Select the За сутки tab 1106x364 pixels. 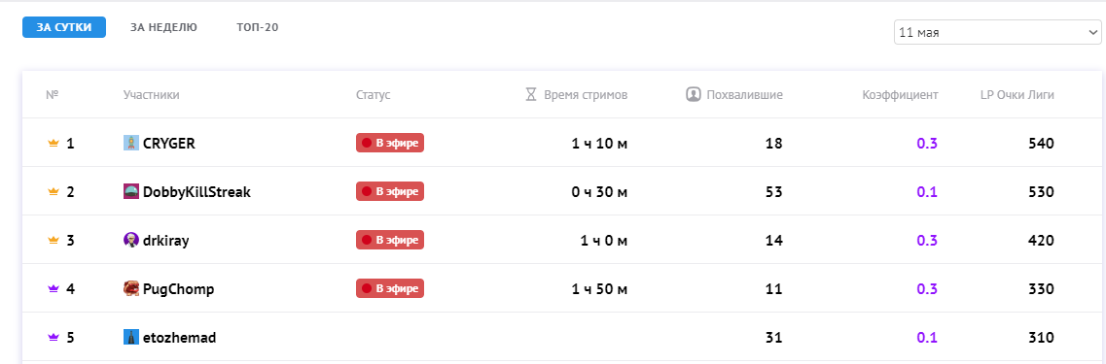64,27
